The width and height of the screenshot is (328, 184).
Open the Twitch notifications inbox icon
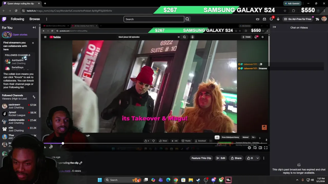click(264, 19)
